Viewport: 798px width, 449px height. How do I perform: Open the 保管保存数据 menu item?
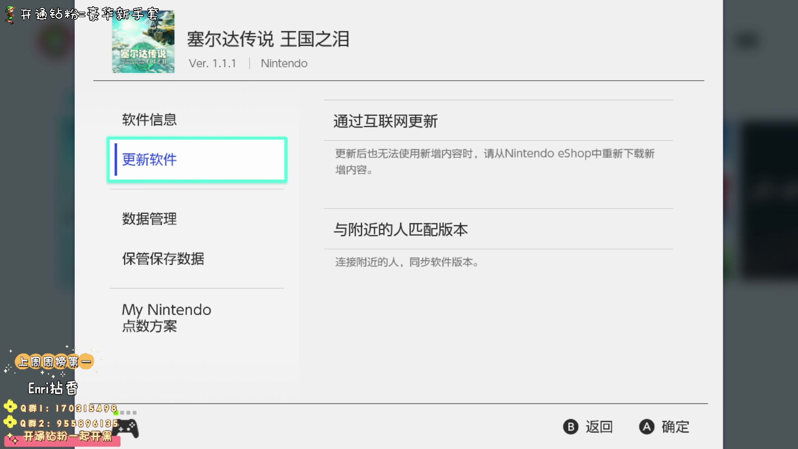tap(197, 259)
